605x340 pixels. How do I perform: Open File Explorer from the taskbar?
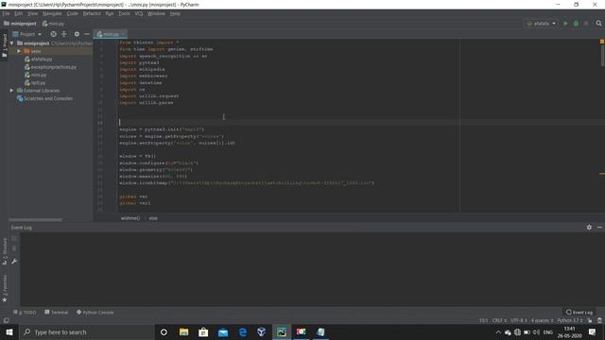[183, 331]
